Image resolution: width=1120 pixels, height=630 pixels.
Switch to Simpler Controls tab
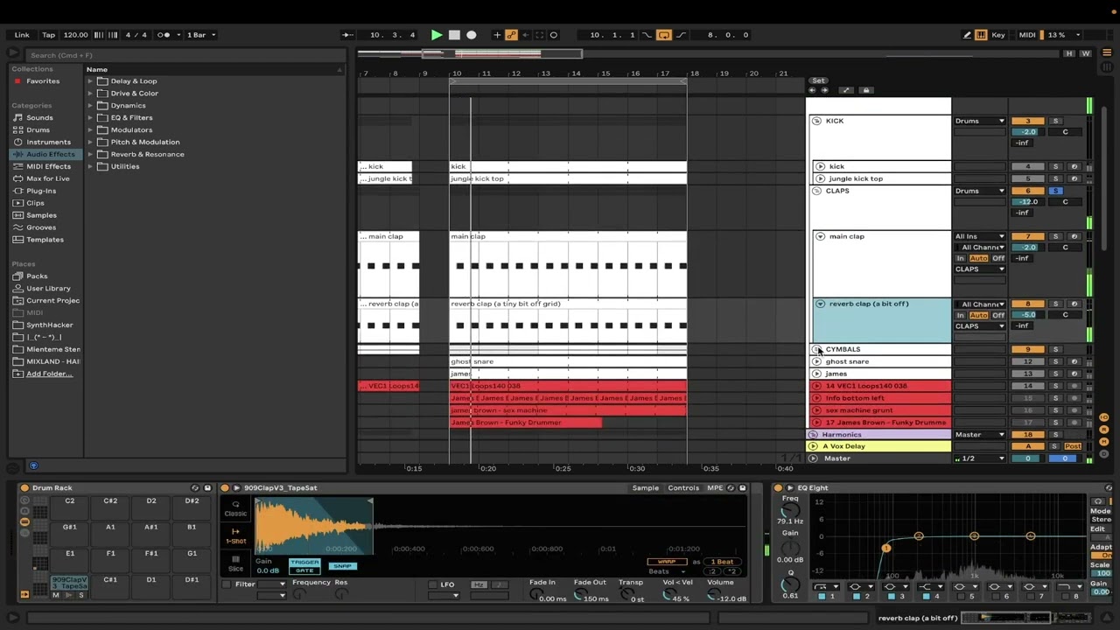tap(683, 488)
